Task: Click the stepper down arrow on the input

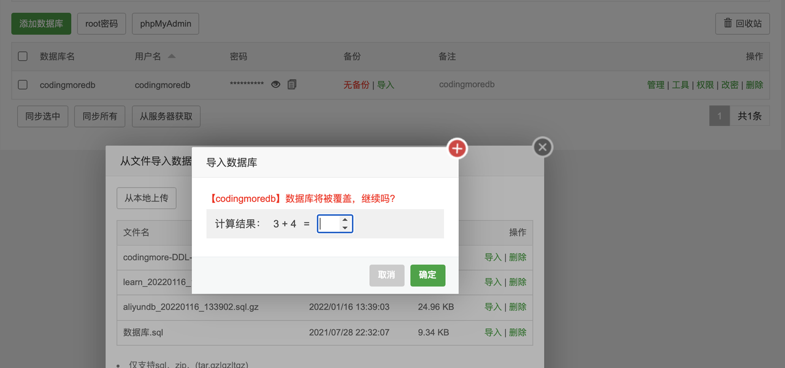Action: pos(345,228)
